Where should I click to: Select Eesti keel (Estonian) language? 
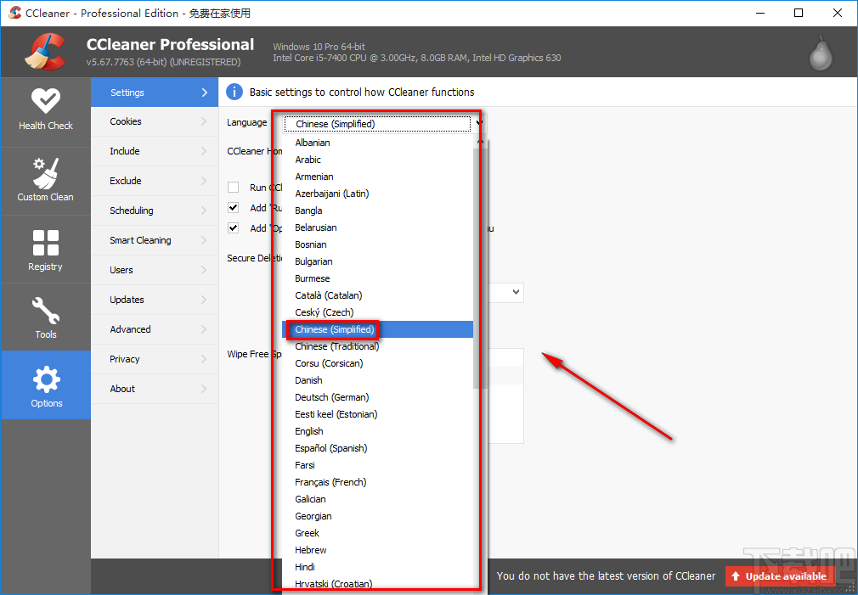point(377,414)
